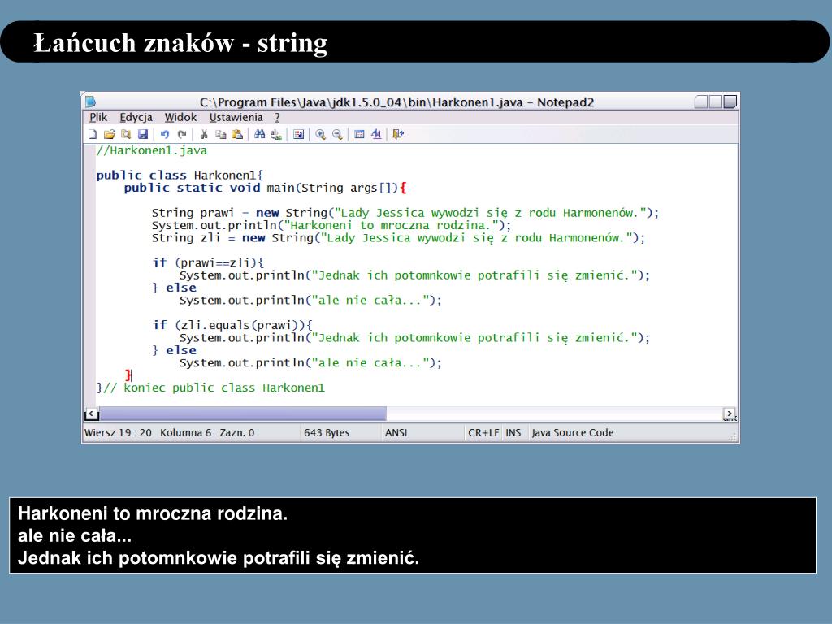The height and width of the screenshot is (624, 832).
Task: Open a file using the folder icon
Action: pos(110,134)
